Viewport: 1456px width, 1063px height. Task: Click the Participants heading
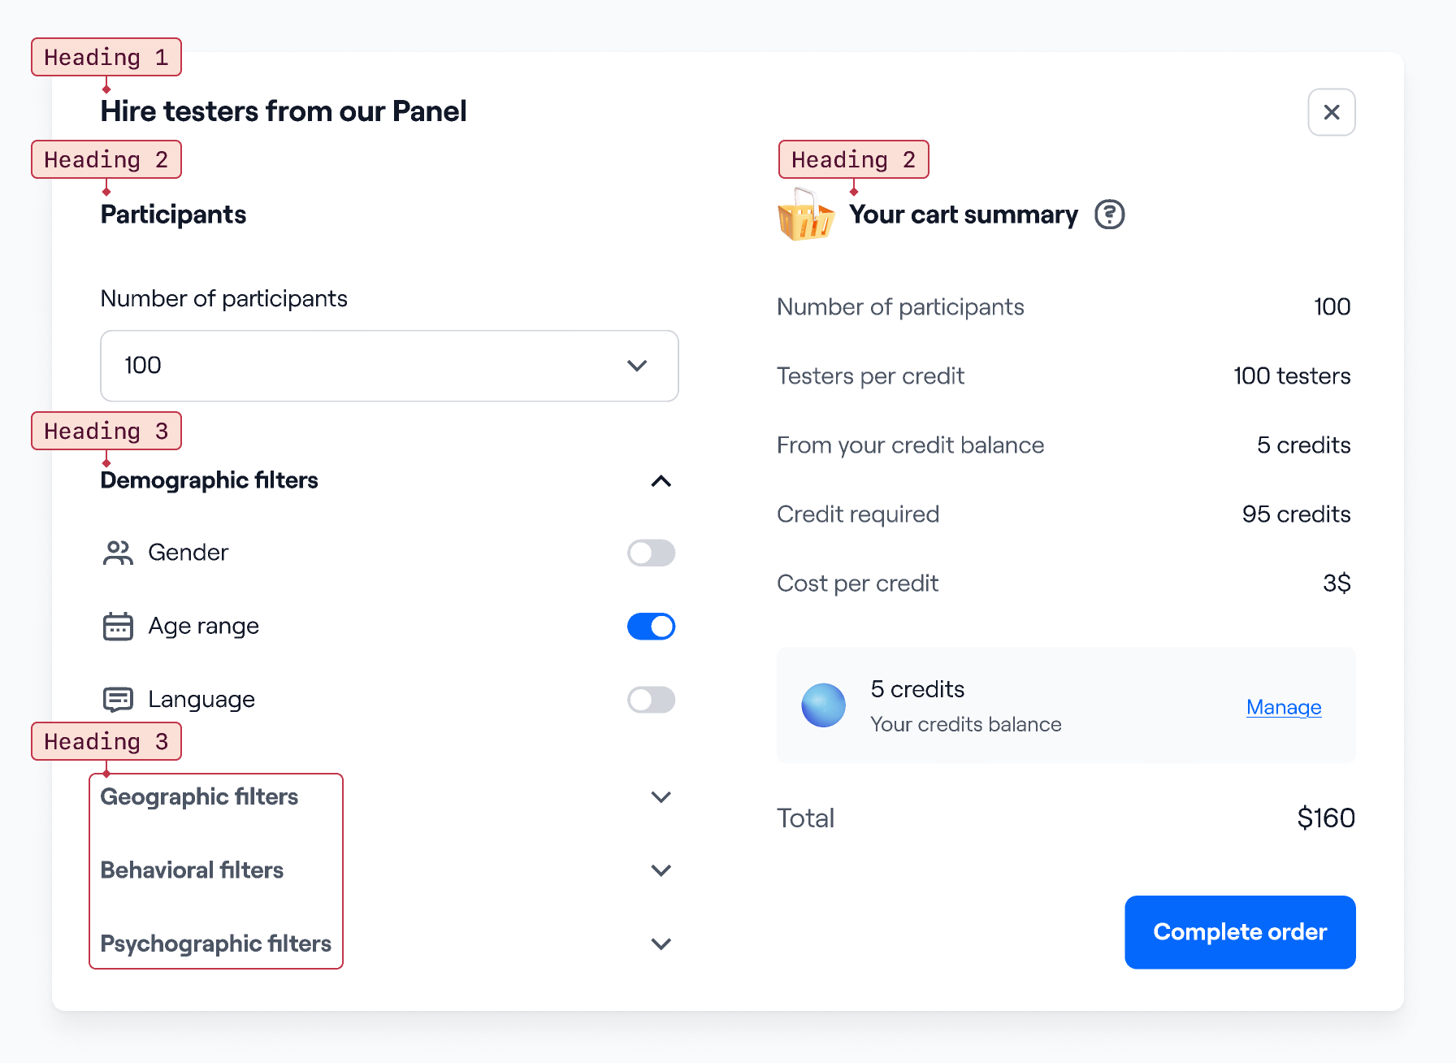(x=173, y=215)
